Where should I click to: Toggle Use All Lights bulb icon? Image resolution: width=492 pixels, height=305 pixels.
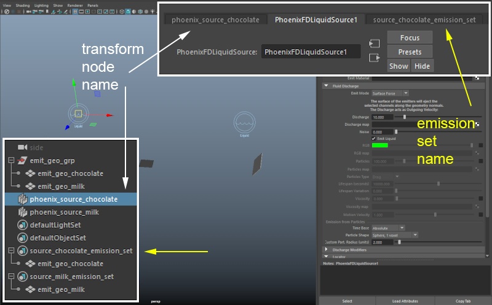coord(153,12)
